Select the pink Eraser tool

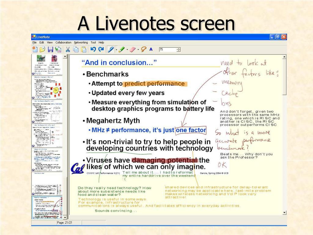133,49
